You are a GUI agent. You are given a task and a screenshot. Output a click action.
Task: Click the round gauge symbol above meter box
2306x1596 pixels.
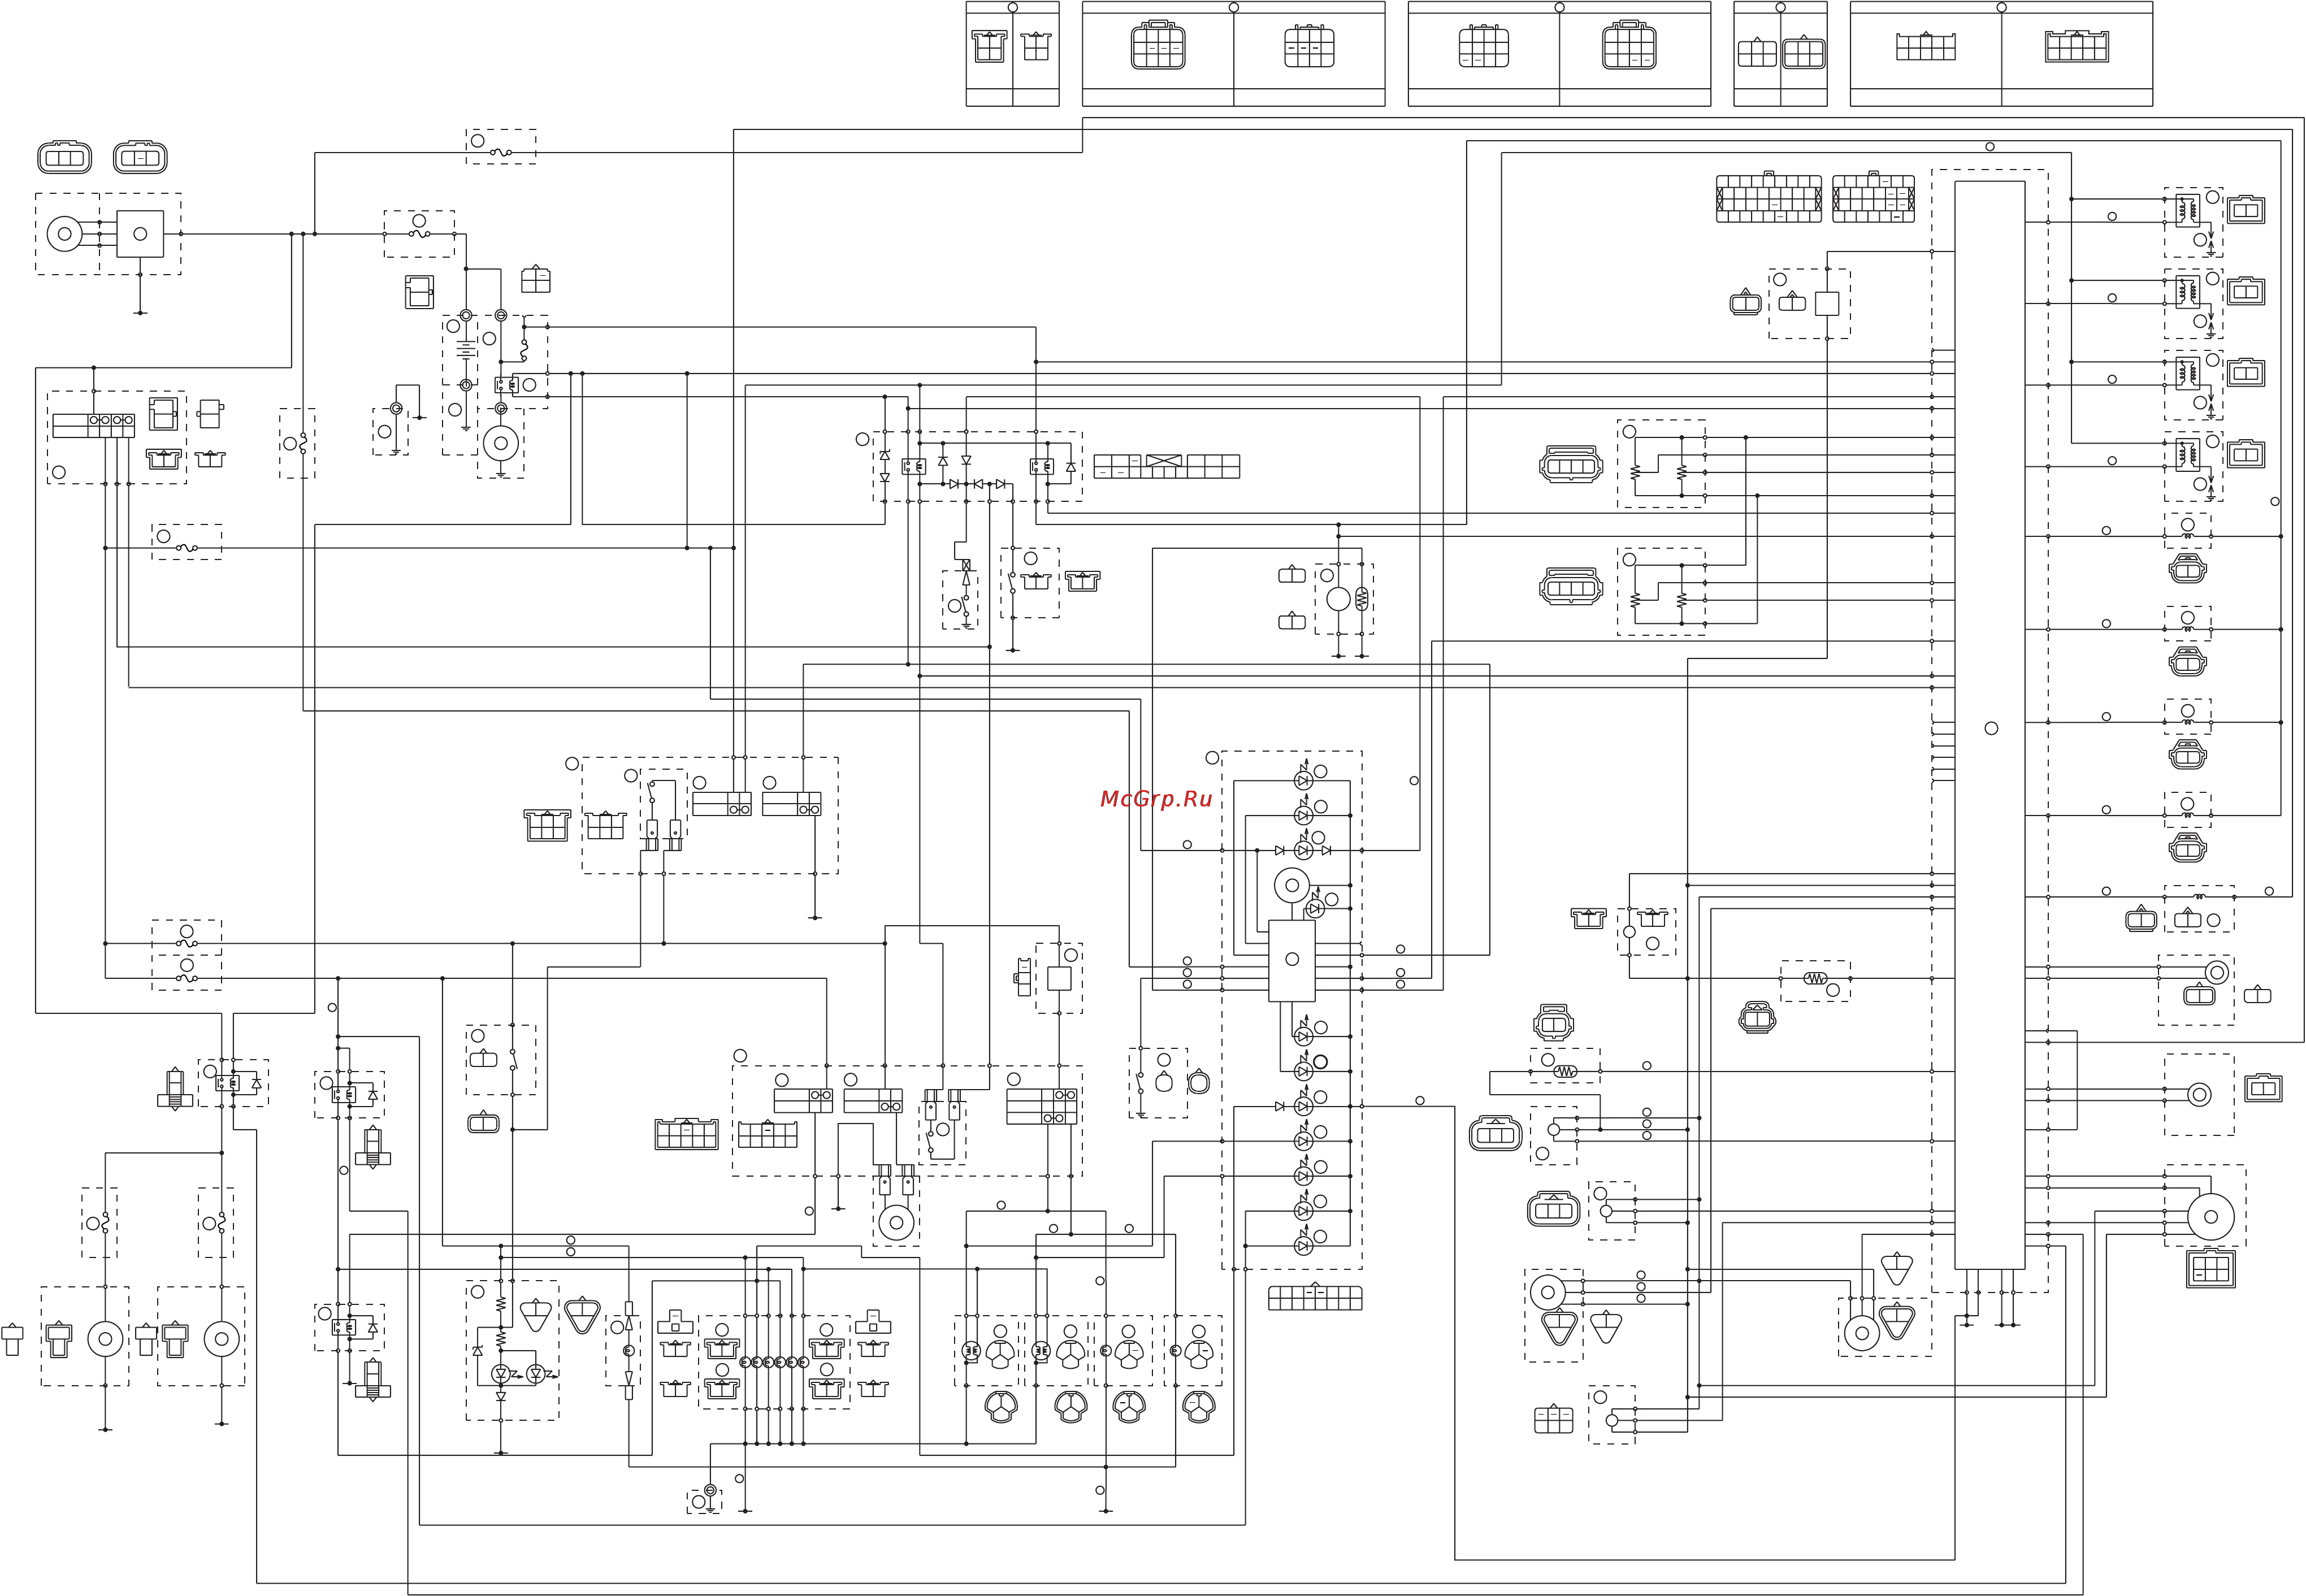point(1292,885)
